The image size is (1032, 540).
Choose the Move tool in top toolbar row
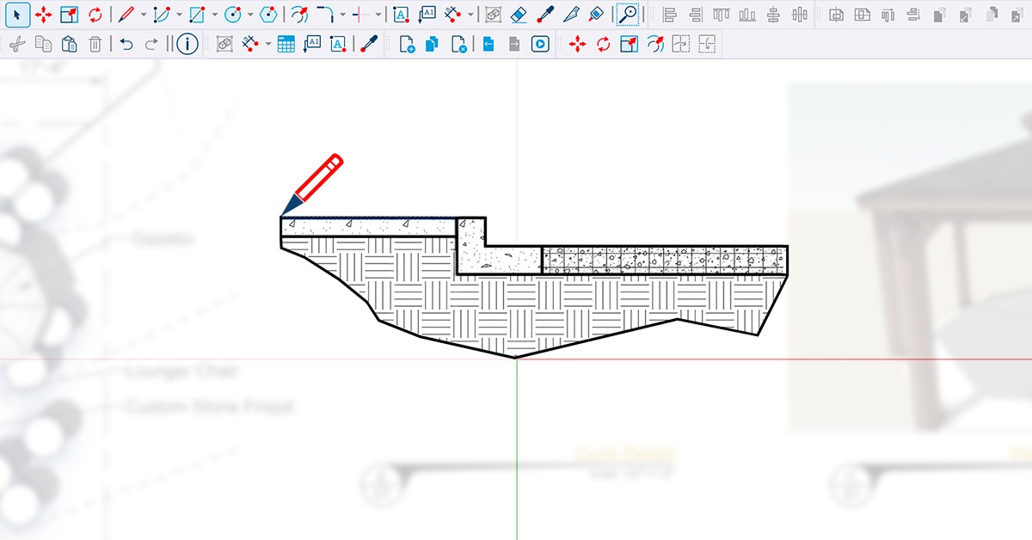click(44, 15)
